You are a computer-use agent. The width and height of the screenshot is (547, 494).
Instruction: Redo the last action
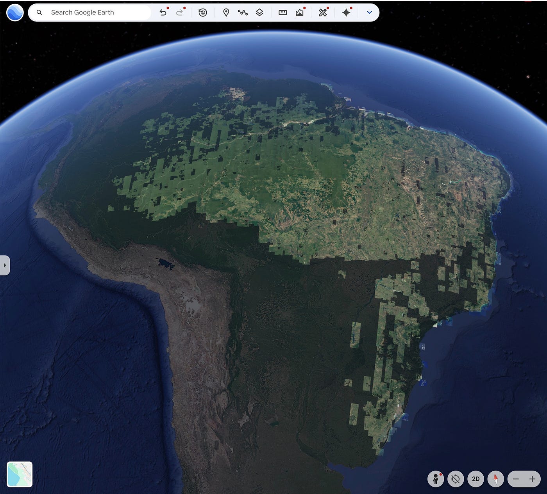[x=180, y=12]
